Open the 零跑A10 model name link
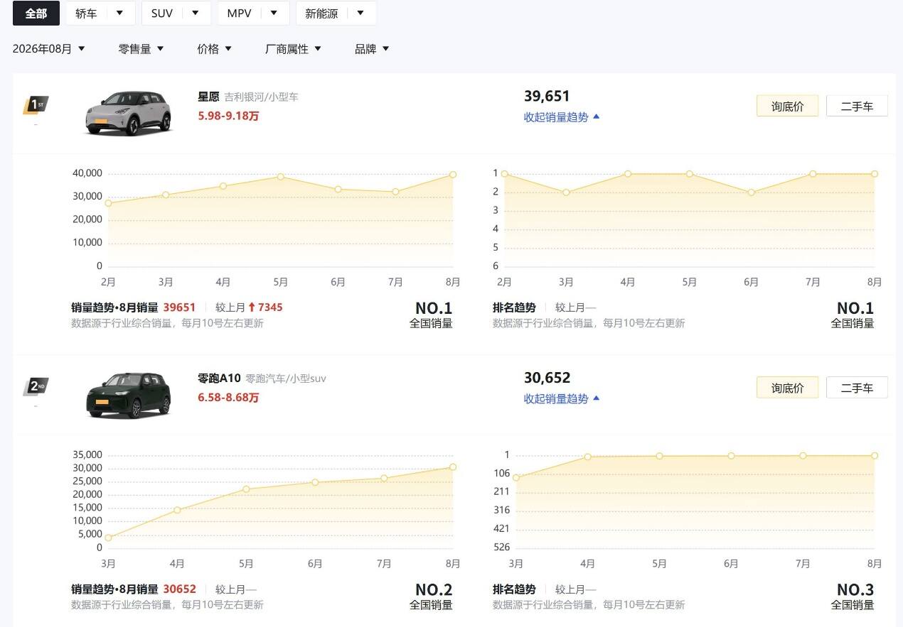Image resolution: width=903 pixels, height=627 pixels. pyautogui.click(x=219, y=378)
